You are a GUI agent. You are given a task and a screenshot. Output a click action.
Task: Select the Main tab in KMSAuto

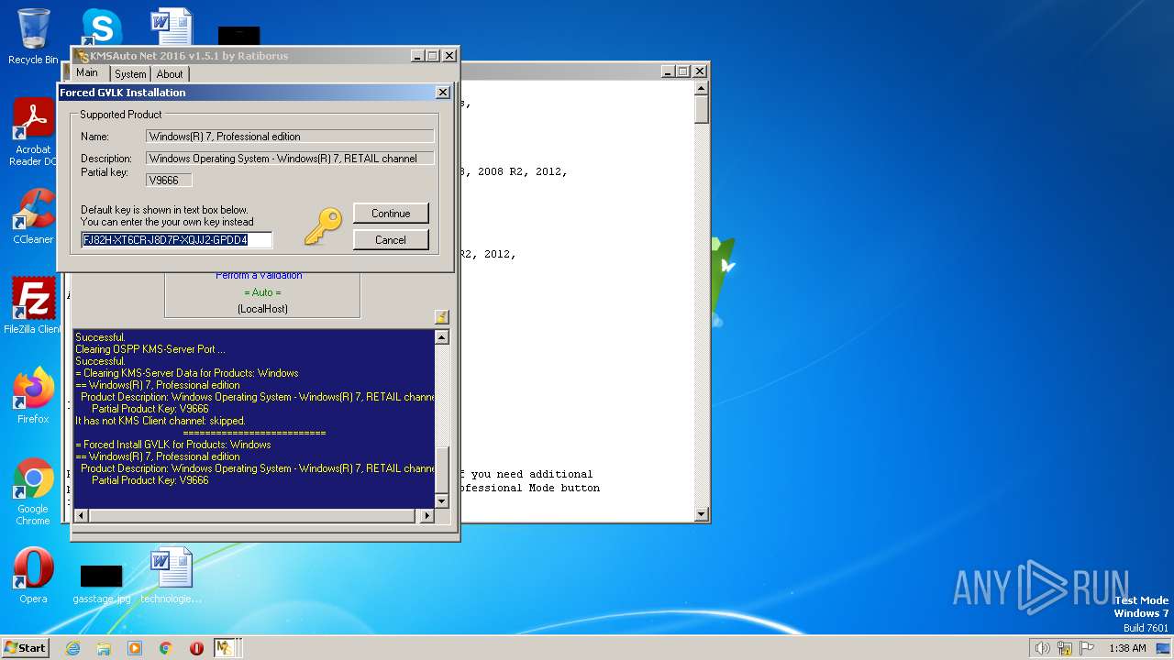click(x=87, y=73)
